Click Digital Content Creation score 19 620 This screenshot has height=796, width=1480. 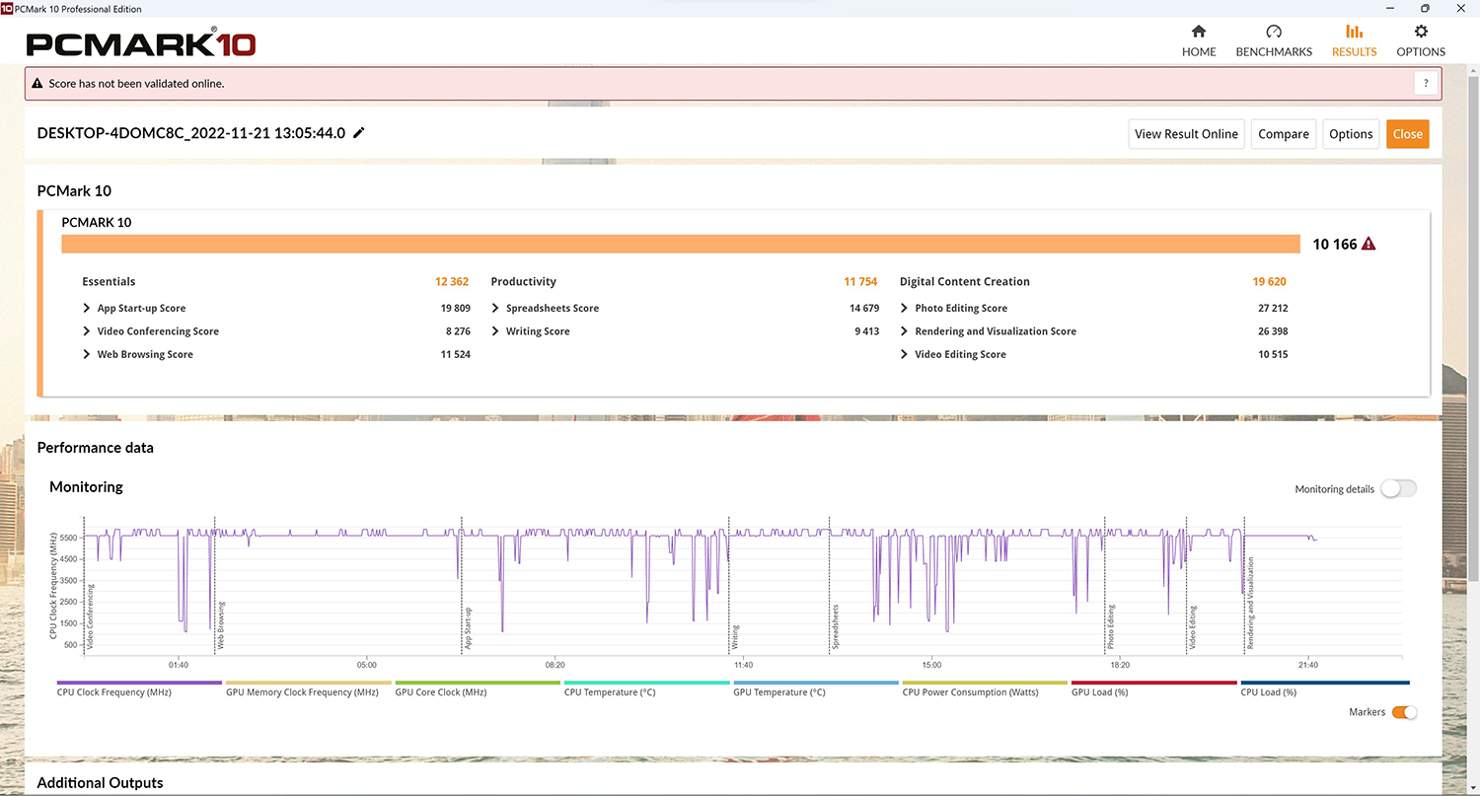(1269, 282)
